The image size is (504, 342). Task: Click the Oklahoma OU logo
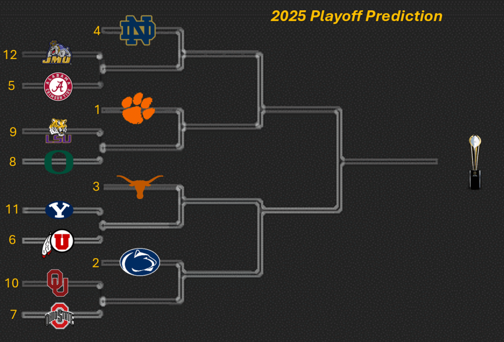[58, 283]
